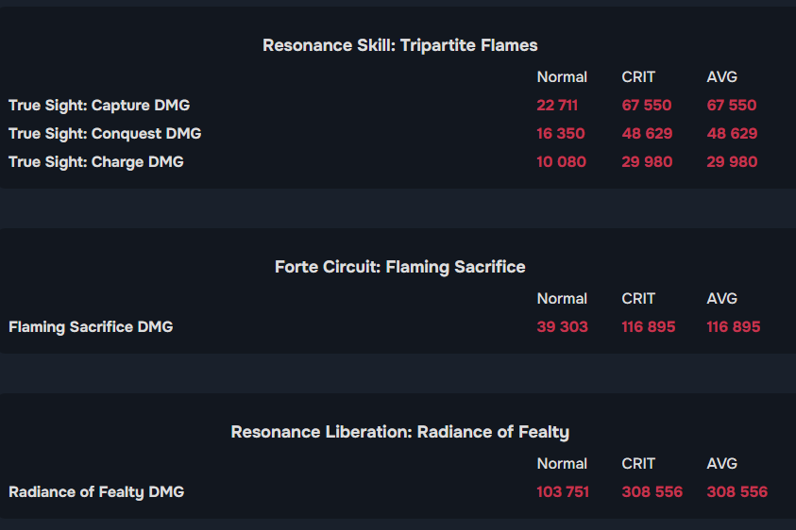Click the CRIT value for Charge DMG
The image size is (796, 530).
click(x=647, y=162)
